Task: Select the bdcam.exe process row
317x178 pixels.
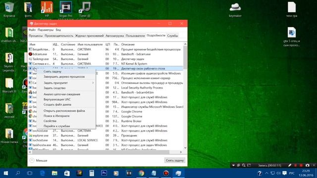Action: pyautogui.click(x=106, y=54)
